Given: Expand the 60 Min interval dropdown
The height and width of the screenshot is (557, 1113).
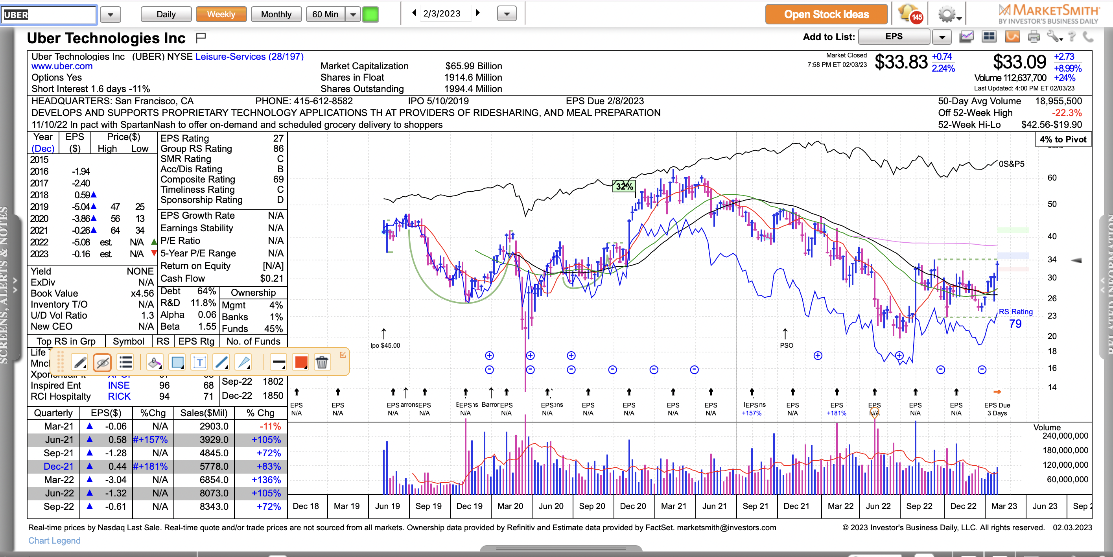Looking at the screenshot, I should pos(353,14).
